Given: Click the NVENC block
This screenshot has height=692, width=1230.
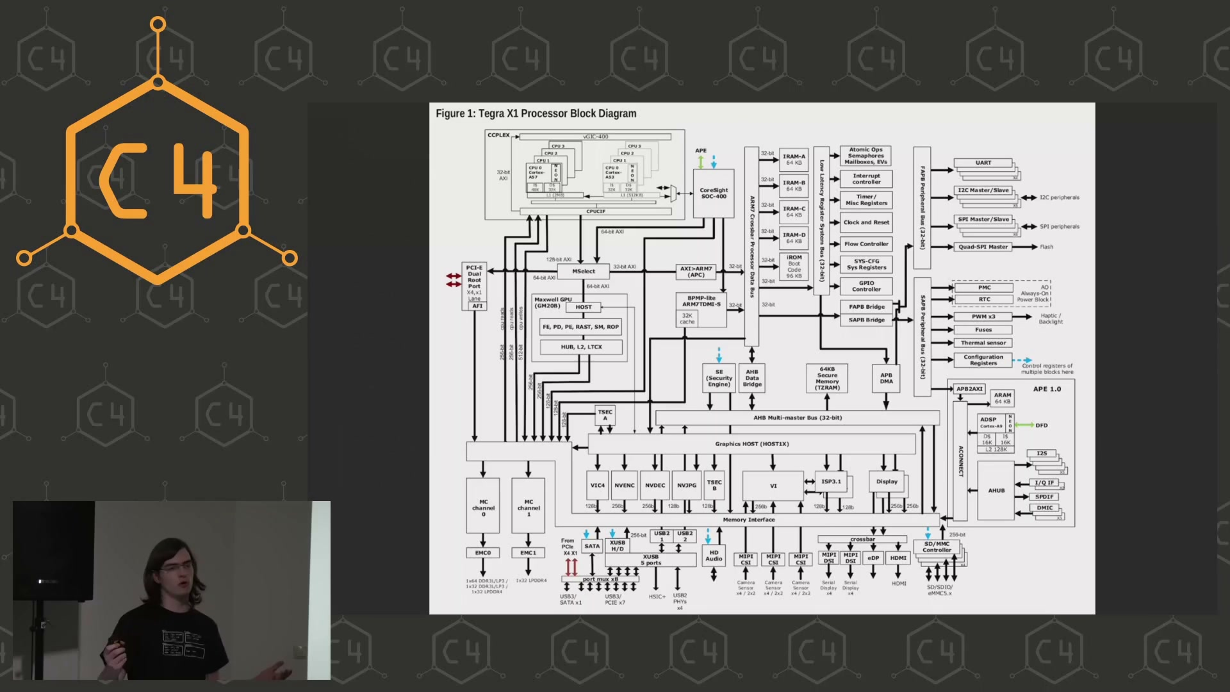Looking at the screenshot, I should coord(625,486).
